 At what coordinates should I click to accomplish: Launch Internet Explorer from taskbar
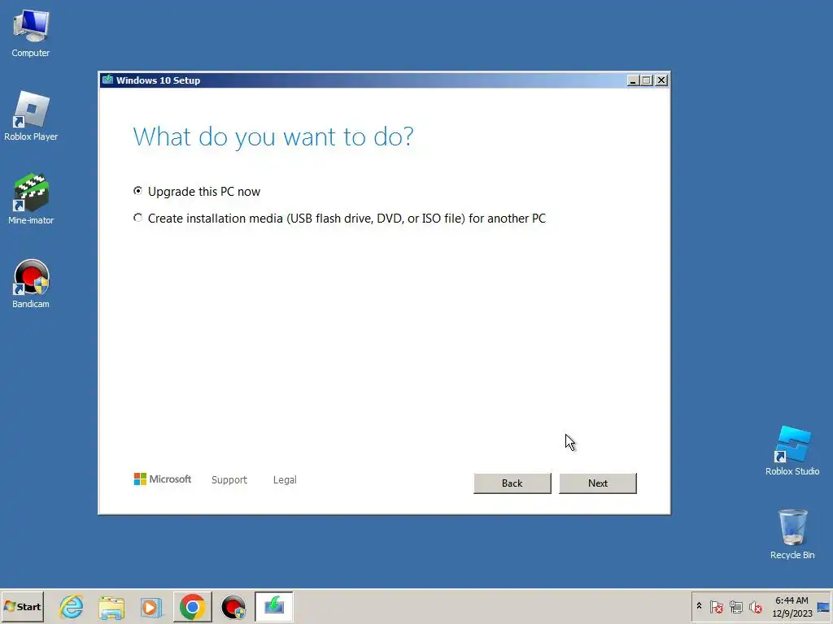click(x=72, y=606)
